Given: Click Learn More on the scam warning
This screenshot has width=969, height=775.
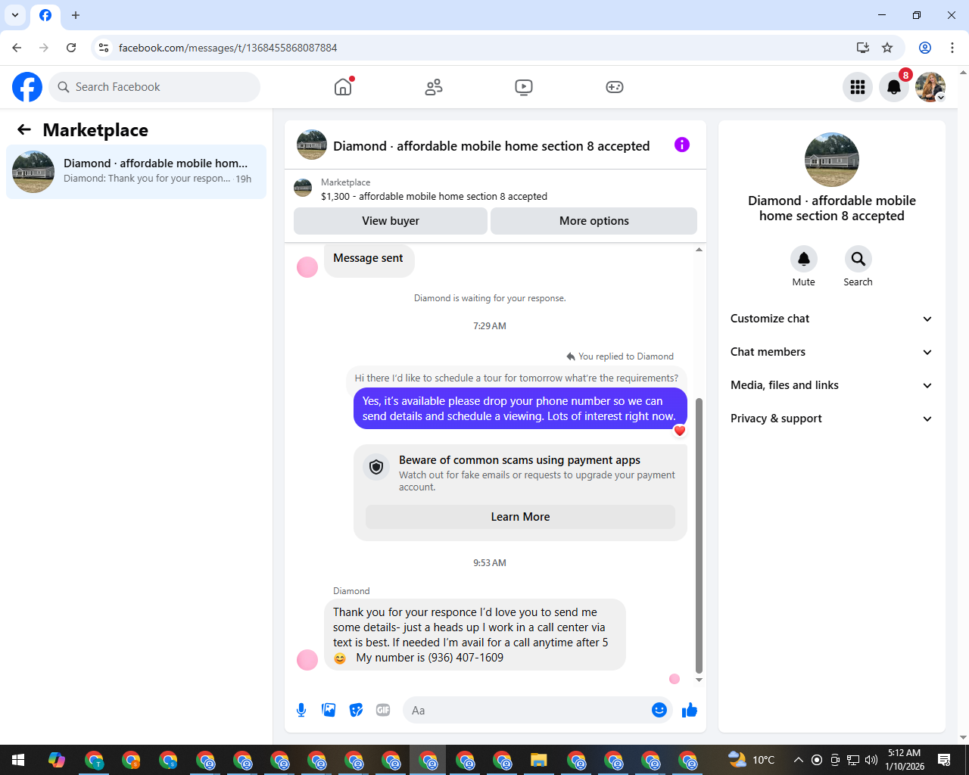Looking at the screenshot, I should point(520,517).
